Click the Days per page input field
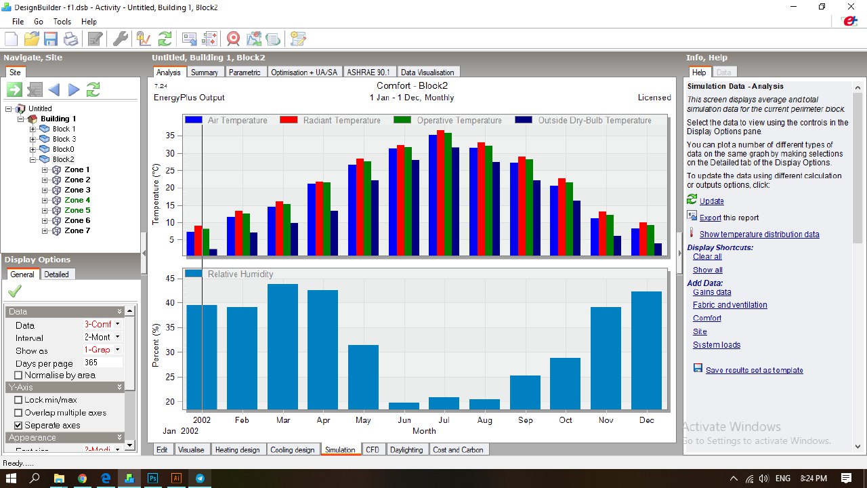The height and width of the screenshot is (488, 867). coord(102,363)
